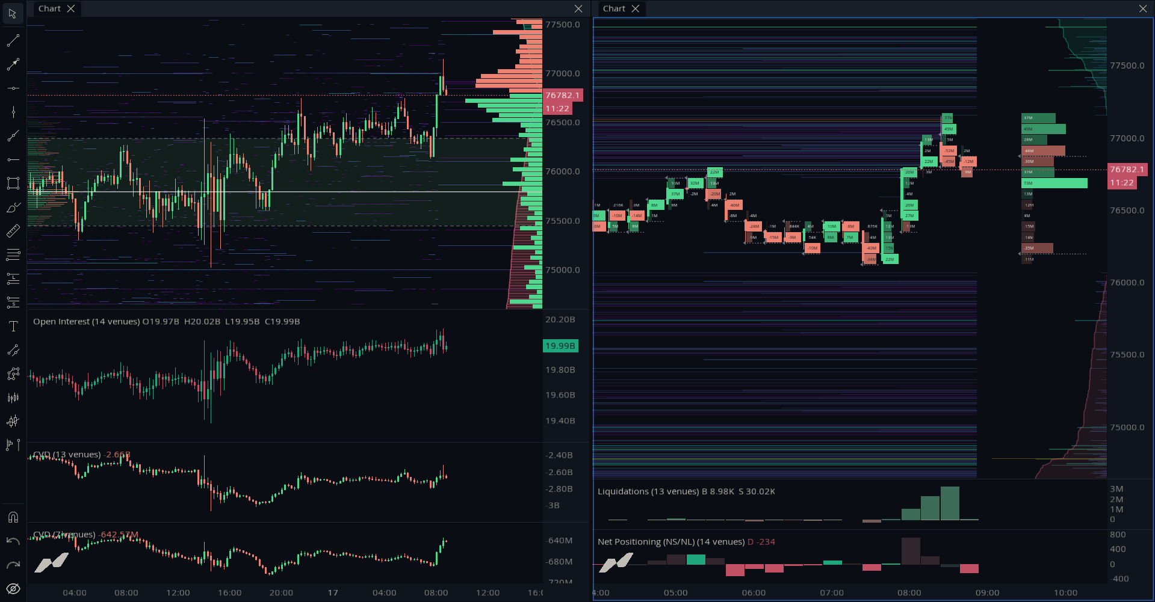Image resolution: width=1155 pixels, height=602 pixels.
Task: Select the text annotation tool
Action: tap(13, 327)
